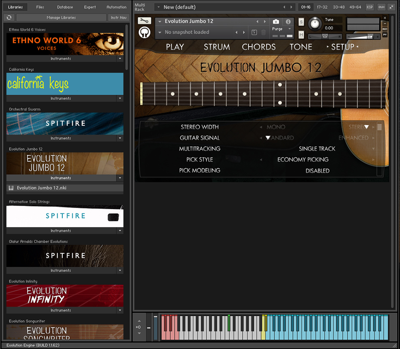
Task: Toggle the KSP multi script editor
Action: tap(369, 7)
